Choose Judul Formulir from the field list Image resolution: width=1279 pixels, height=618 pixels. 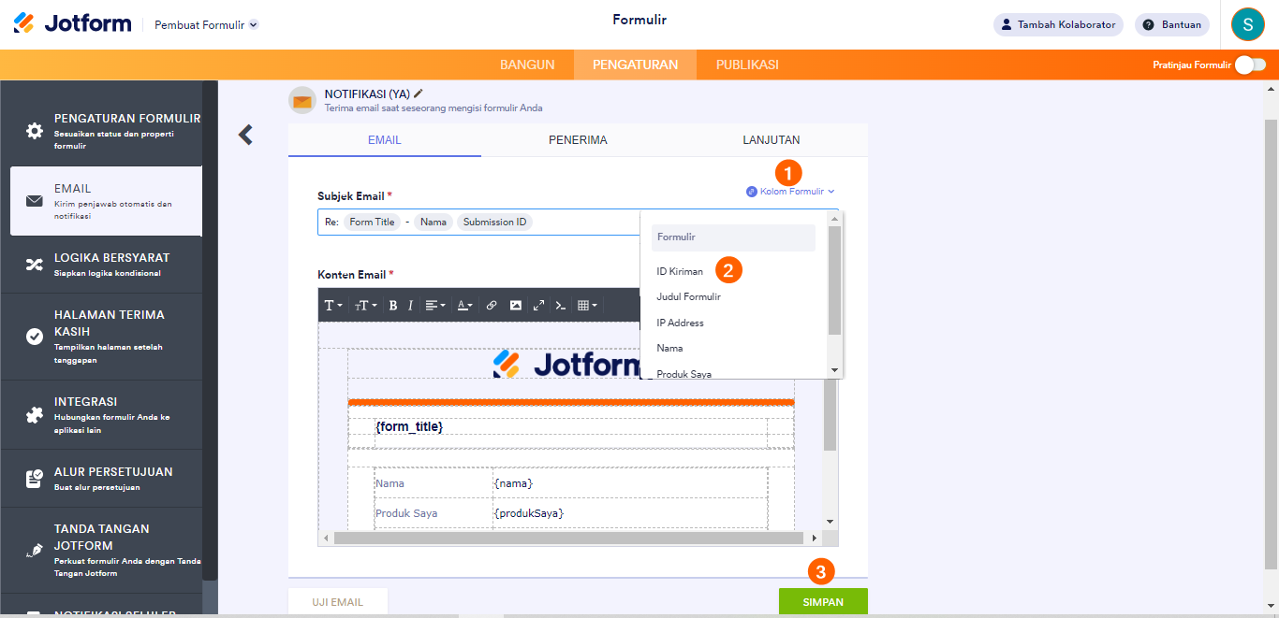689,296
